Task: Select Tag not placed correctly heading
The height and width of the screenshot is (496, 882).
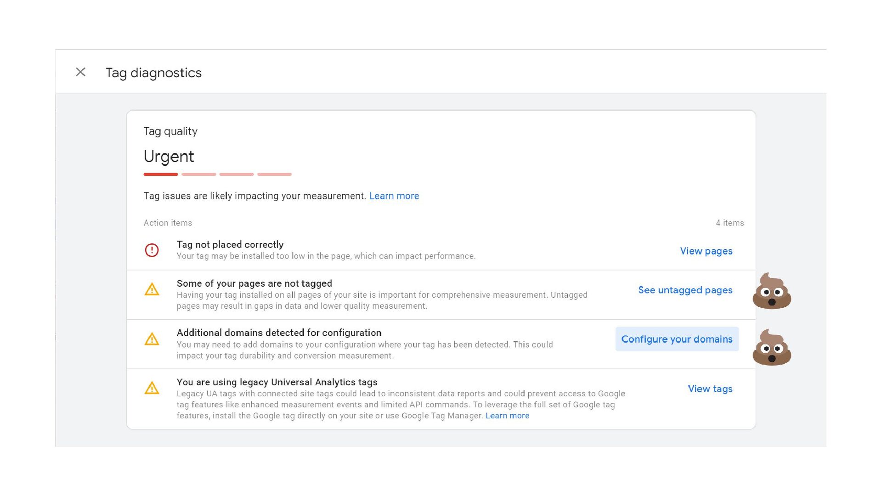Action: (230, 245)
